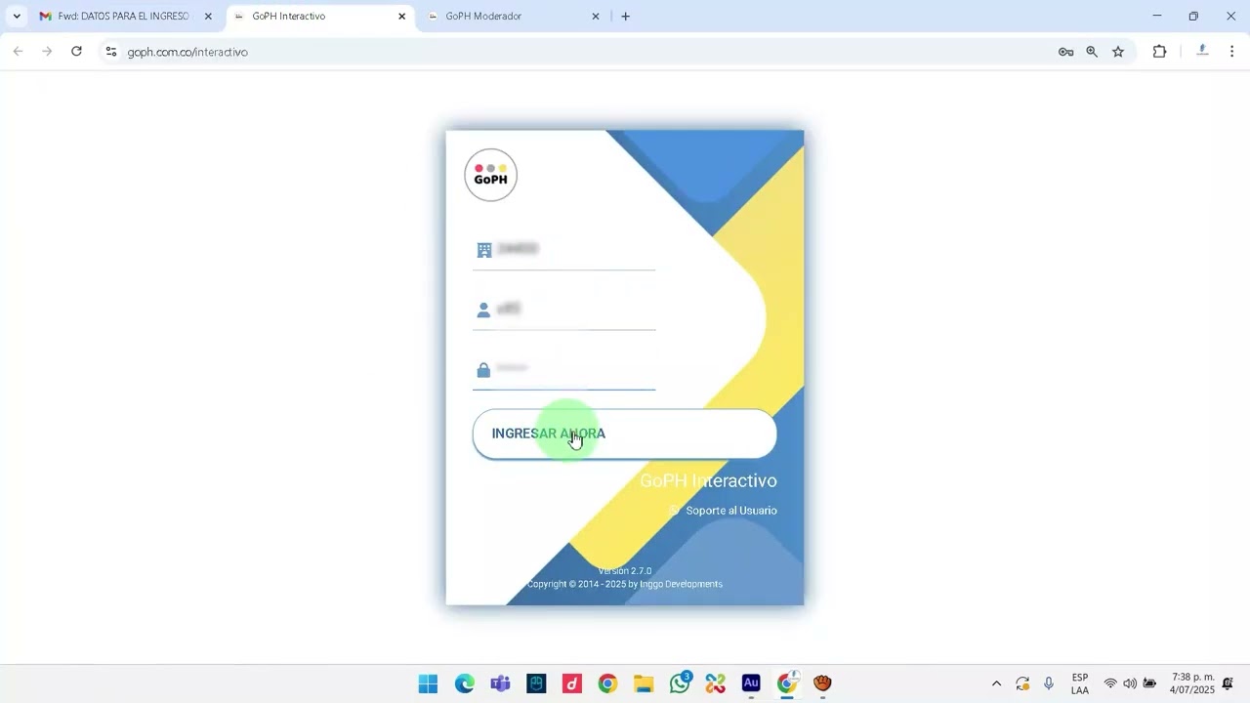The width and height of the screenshot is (1250, 703).
Task: Launch Microsoft Edge from taskbar
Action: click(x=464, y=683)
